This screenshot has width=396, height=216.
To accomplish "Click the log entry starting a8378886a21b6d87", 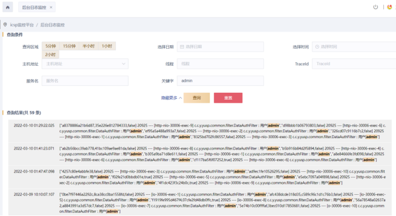I will click(222, 131).
